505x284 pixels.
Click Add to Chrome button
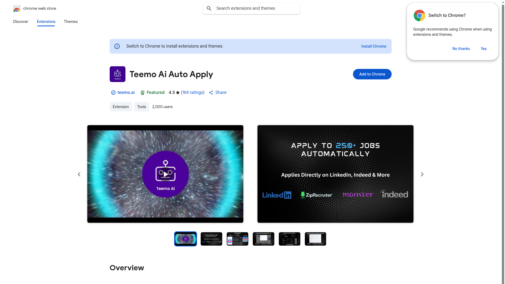coord(372,74)
